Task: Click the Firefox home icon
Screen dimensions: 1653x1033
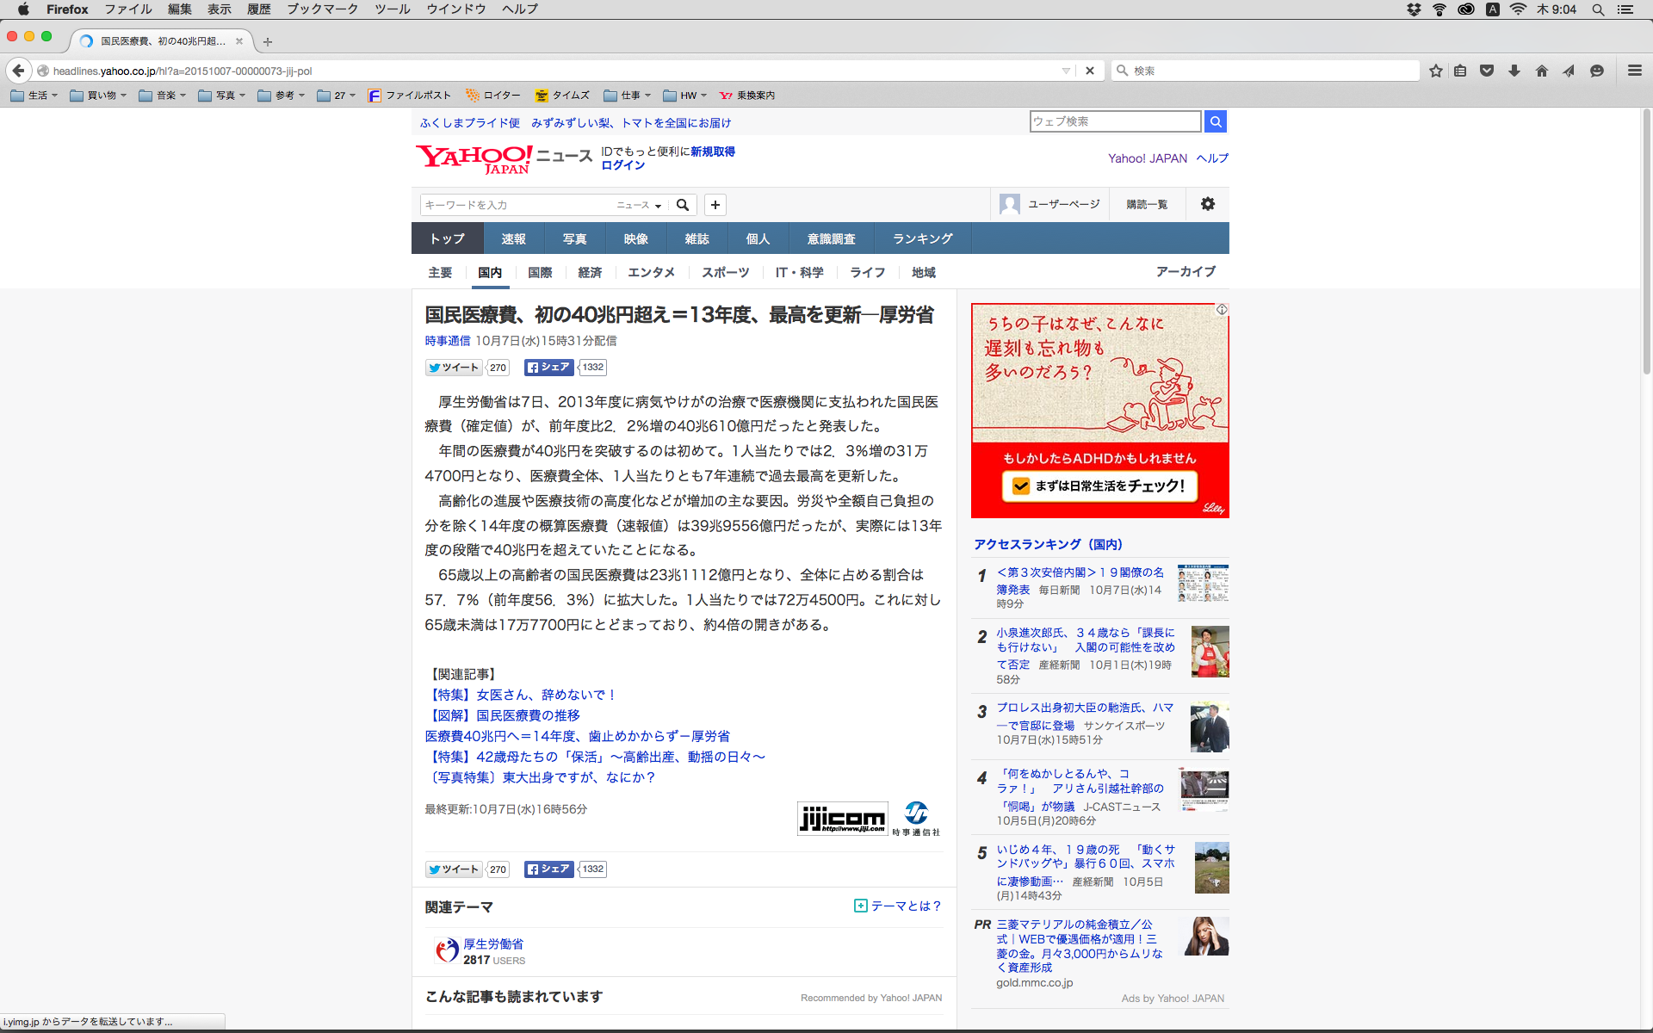Action: (1542, 71)
